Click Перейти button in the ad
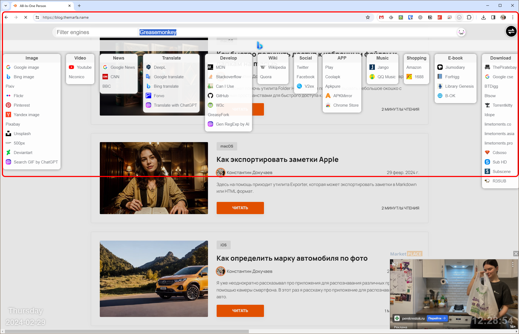Screen dimensions: 519x334 tap(437, 318)
